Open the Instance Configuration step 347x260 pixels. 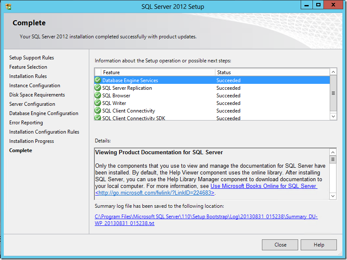[x=35, y=86]
